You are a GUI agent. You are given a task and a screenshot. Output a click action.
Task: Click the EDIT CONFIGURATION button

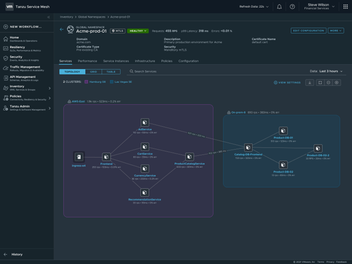click(x=308, y=30)
